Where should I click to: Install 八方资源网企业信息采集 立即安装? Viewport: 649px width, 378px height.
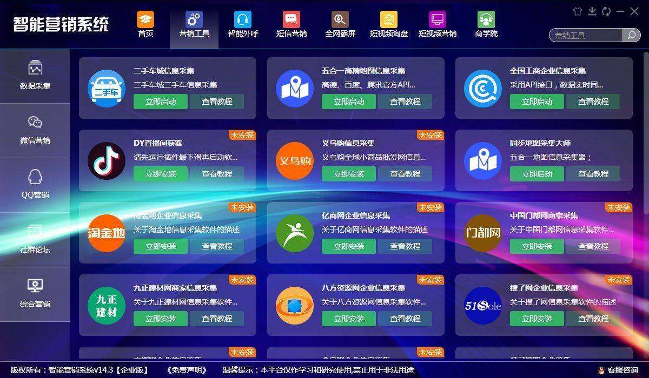point(349,319)
